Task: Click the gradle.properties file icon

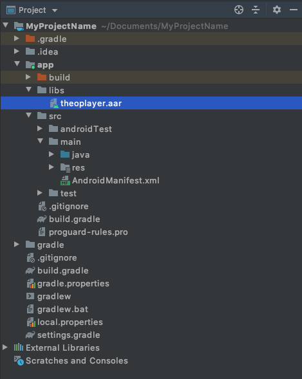Action: point(31,284)
